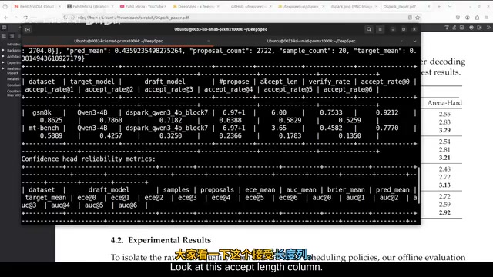The height and width of the screenshot is (277, 493).
Task: Expand the Real-World outline entry
Action: pos(3,68)
